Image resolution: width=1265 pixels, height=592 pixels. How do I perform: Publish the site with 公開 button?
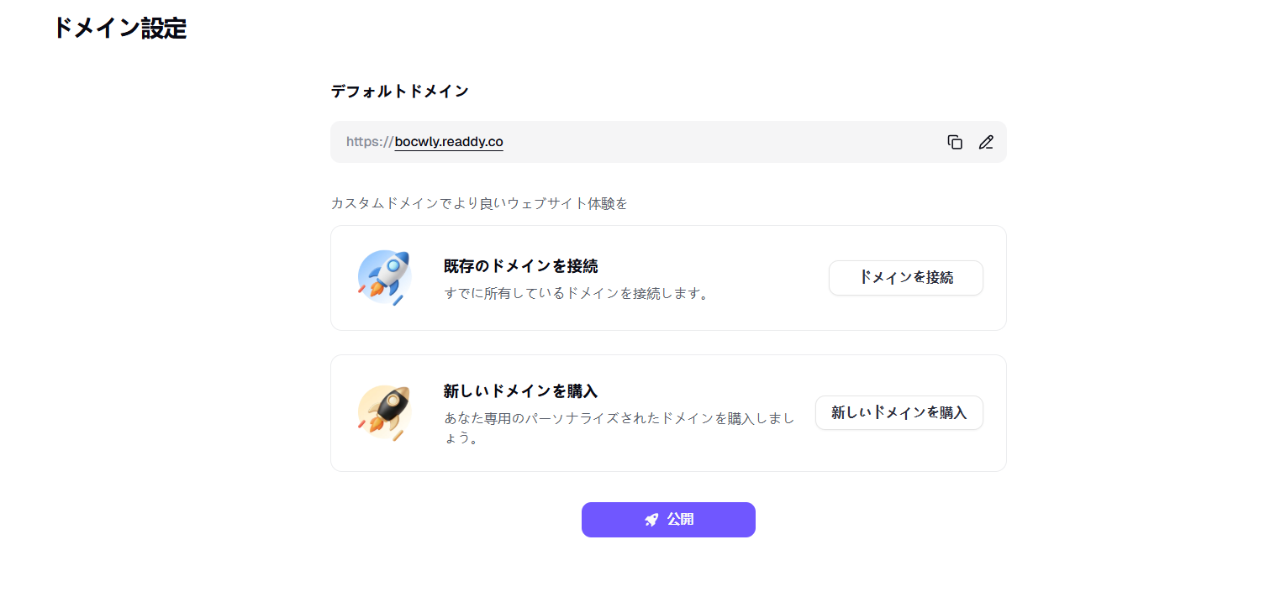[x=680, y=520]
